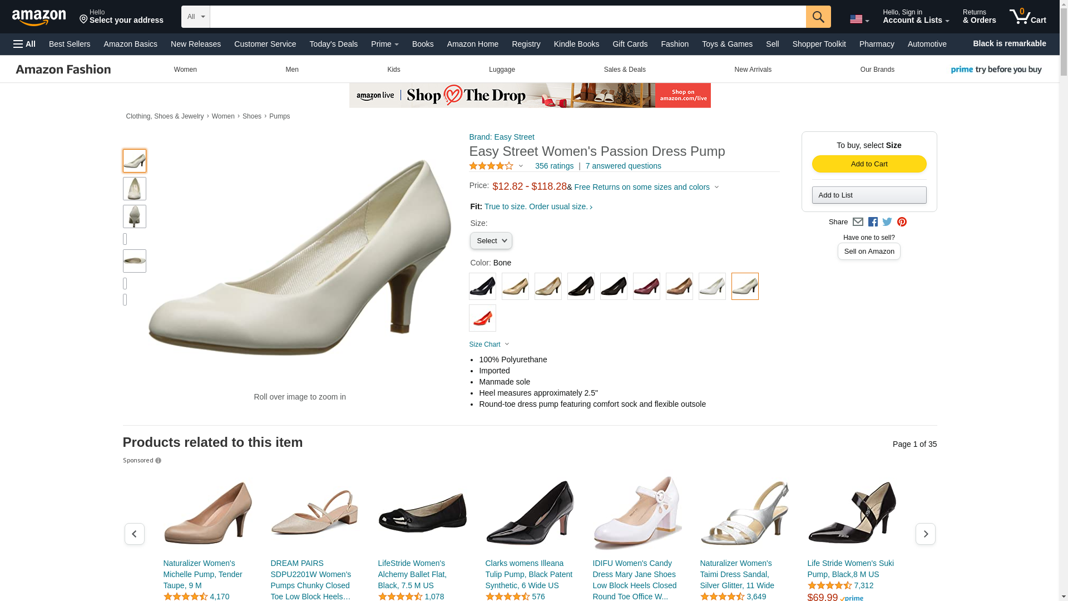Expand the Size Chart section
Image resolution: width=1068 pixels, height=601 pixels.
pyautogui.click(x=489, y=344)
